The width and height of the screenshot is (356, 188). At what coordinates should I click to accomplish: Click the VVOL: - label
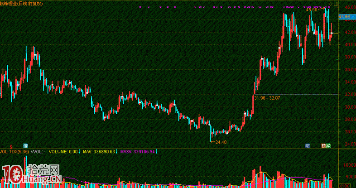pyautogui.click(x=38, y=151)
